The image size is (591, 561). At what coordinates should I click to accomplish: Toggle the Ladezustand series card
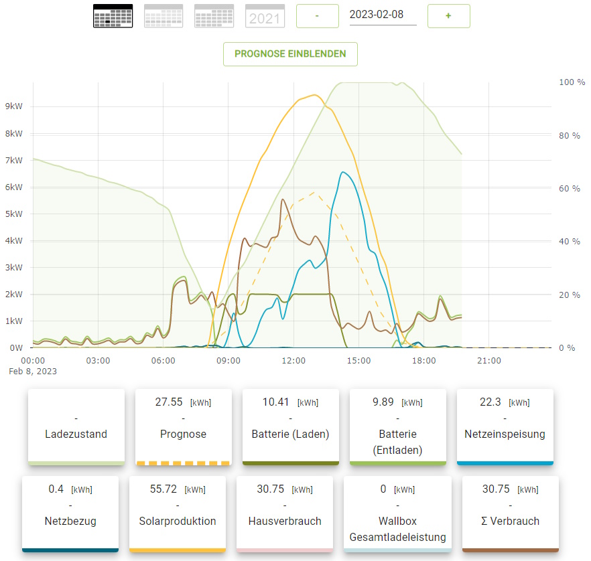click(x=76, y=427)
